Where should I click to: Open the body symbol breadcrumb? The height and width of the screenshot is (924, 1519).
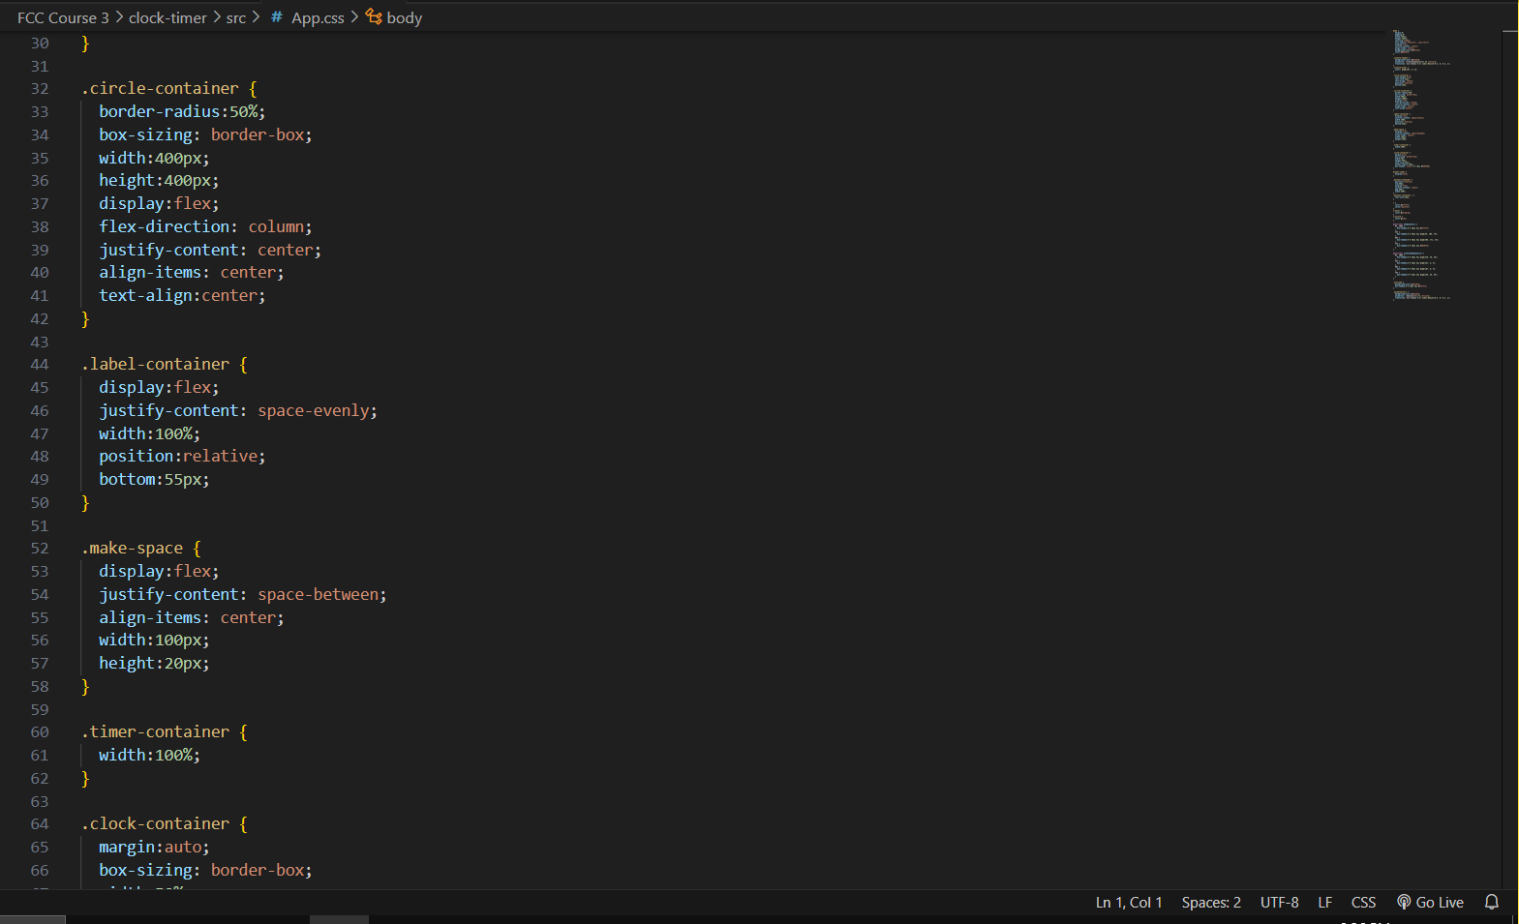(x=405, y=17)
